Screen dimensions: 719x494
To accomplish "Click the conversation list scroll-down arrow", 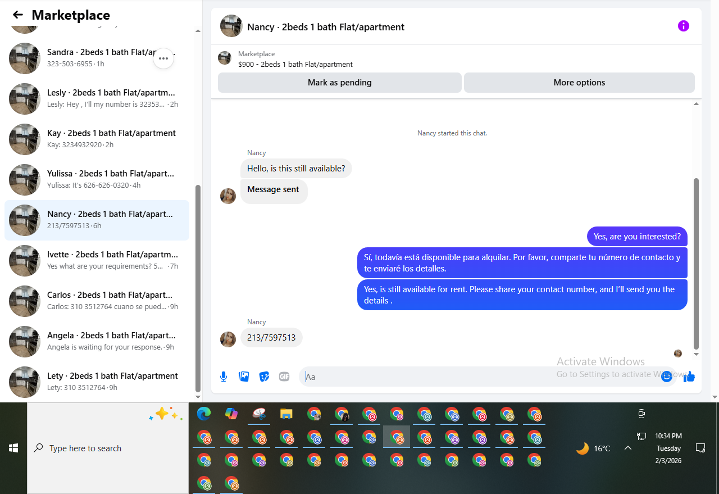I will [198, 397].
